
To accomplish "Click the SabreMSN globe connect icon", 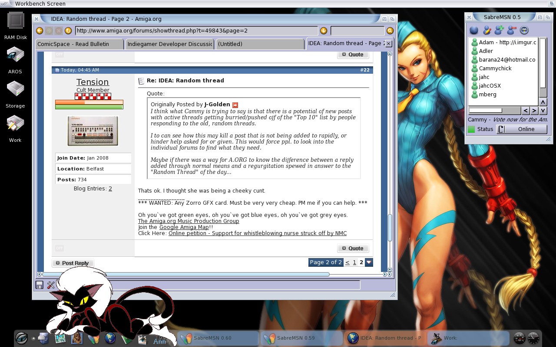I will click(474, 30).
